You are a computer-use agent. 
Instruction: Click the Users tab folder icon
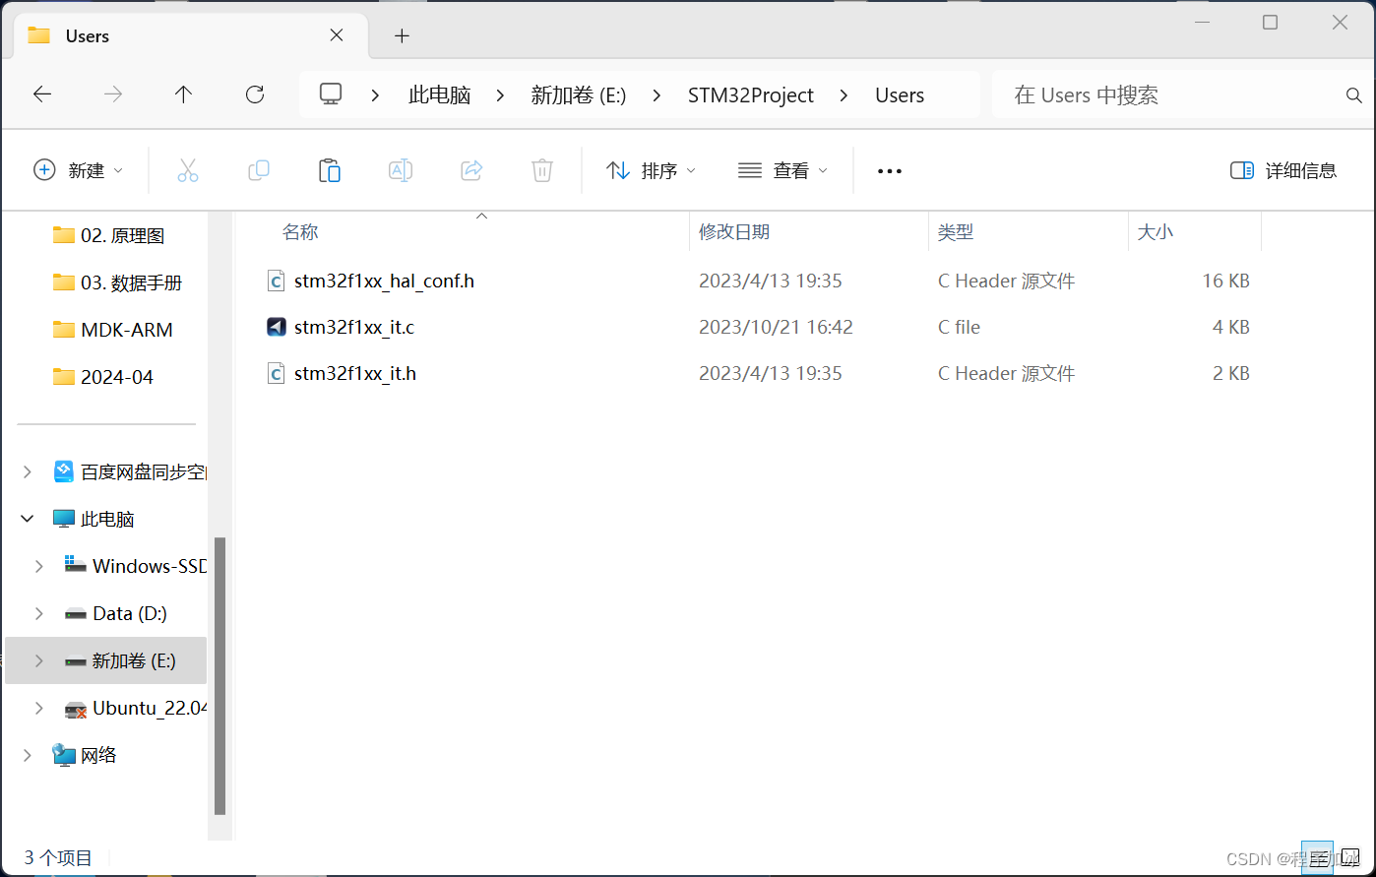[x=39, y=35]
